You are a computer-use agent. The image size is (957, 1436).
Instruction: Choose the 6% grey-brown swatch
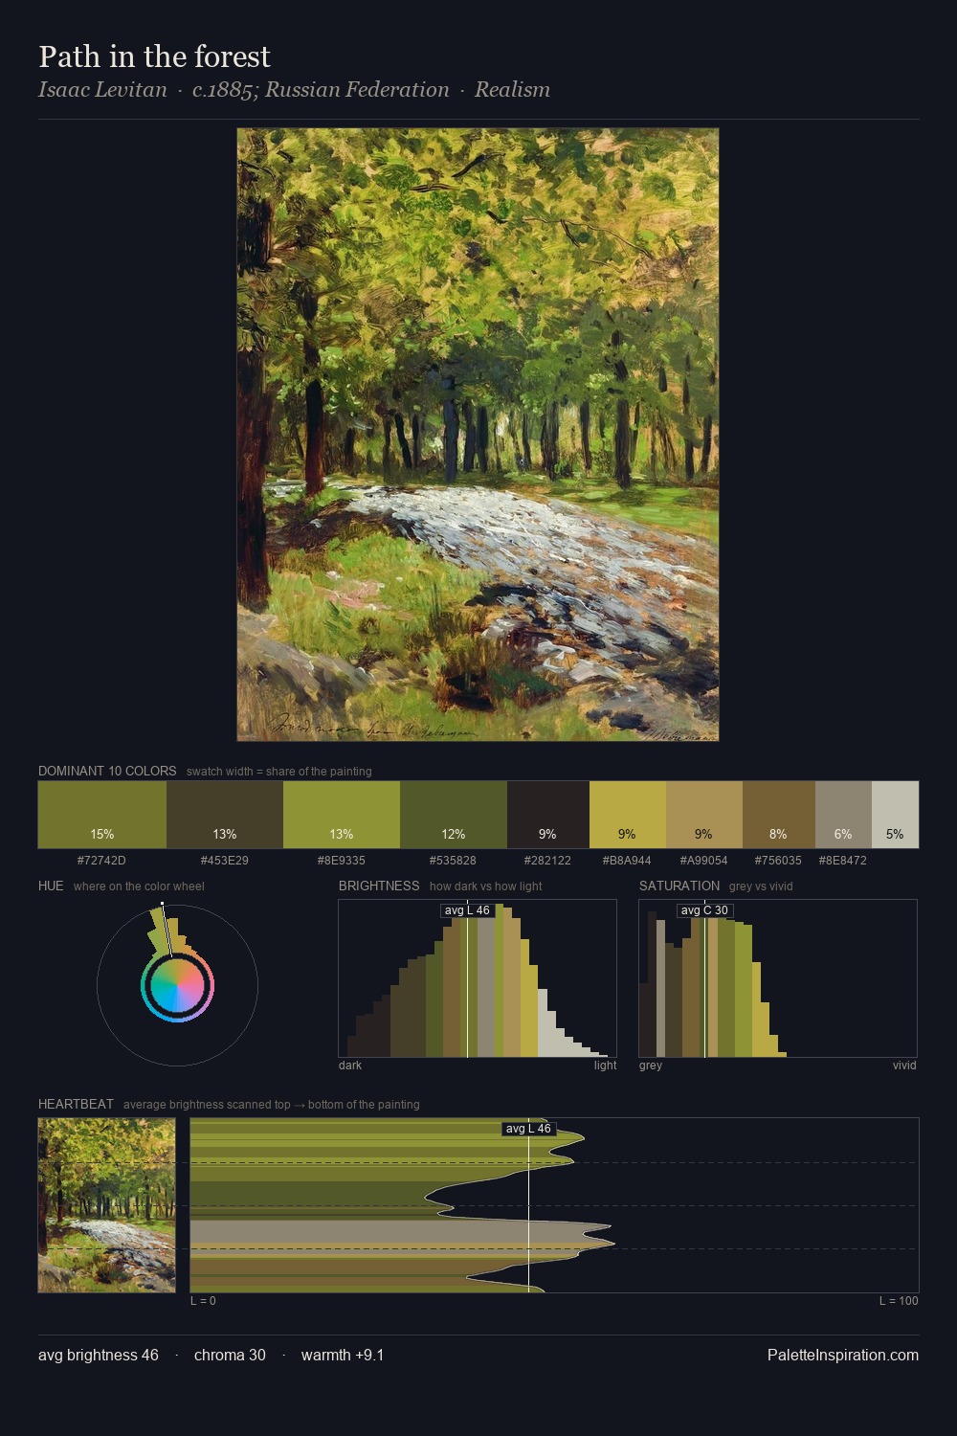(843, 815)
